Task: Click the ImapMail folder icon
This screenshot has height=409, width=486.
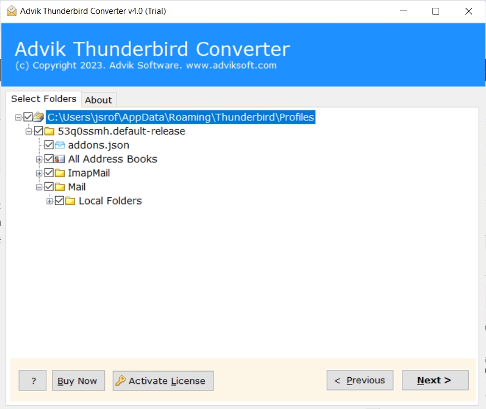Action: (59, 173)
